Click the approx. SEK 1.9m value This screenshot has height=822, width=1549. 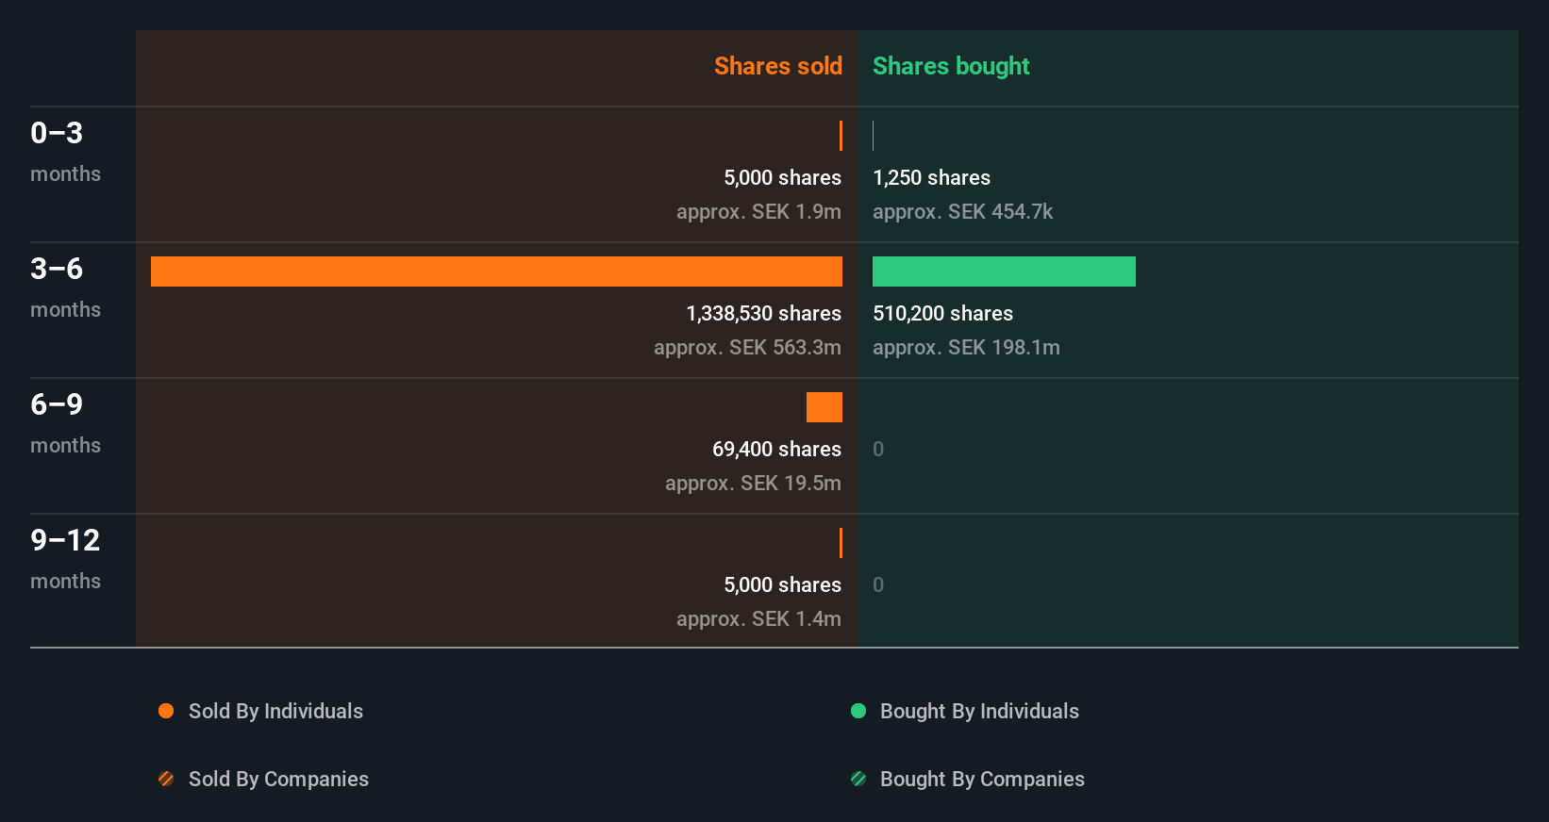pos(758,211)
